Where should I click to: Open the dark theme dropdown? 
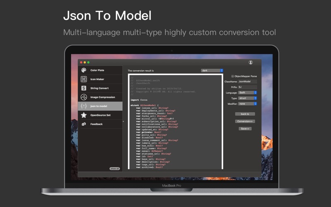212,70
